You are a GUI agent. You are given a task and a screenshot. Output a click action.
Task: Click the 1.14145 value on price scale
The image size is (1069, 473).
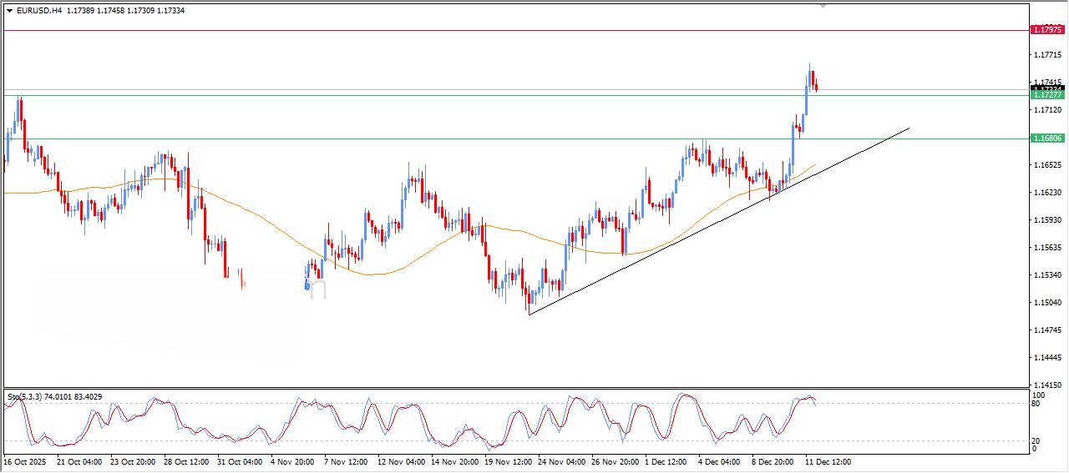coord(1047,385)
